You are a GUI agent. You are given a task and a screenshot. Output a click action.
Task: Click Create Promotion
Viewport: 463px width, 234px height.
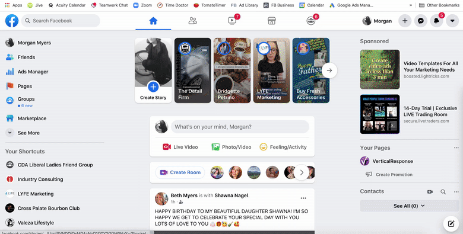pos(394,175)
